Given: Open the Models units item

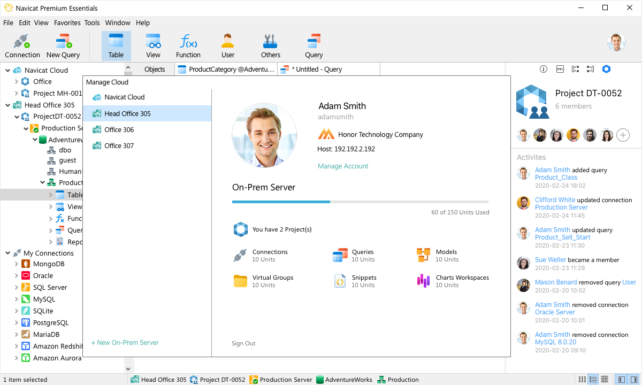Looking at the screenshot, I should coord(438,256).
